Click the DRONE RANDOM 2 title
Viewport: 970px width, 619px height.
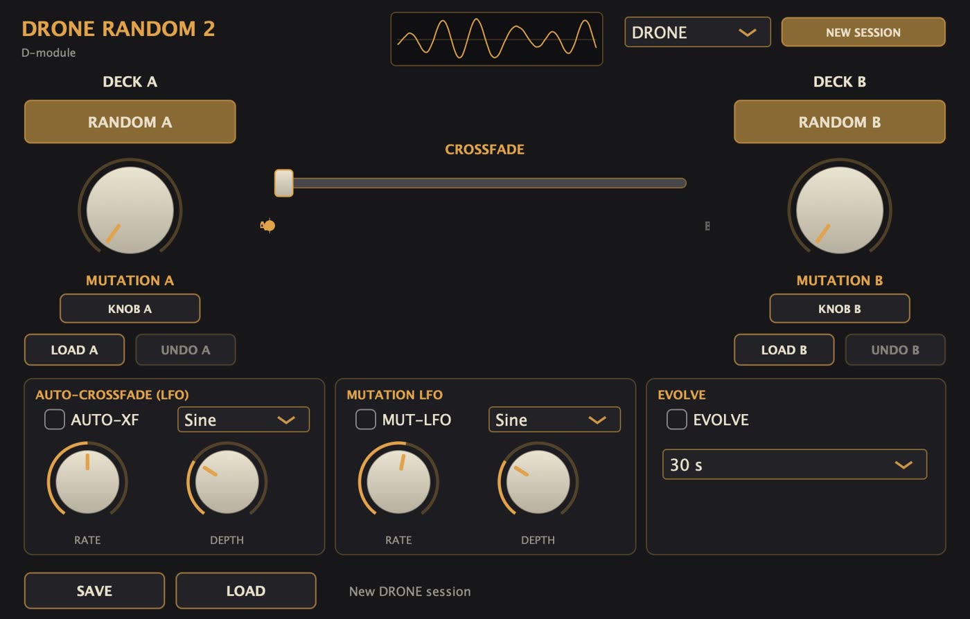118,28
